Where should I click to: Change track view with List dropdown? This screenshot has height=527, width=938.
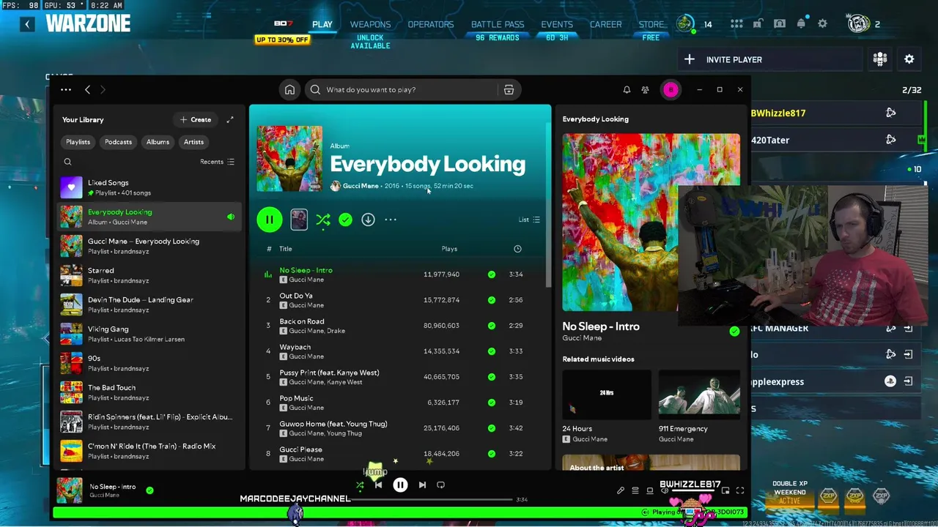click(x=529, y=220)
